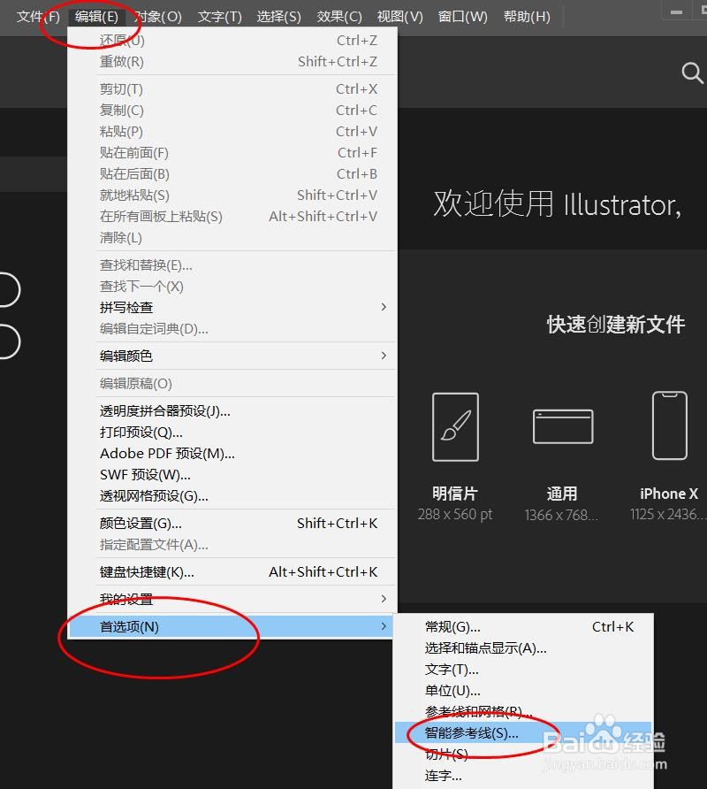Expand the 编辑颜色 submenu
The image size is (707, 789).
click(232, 356)
